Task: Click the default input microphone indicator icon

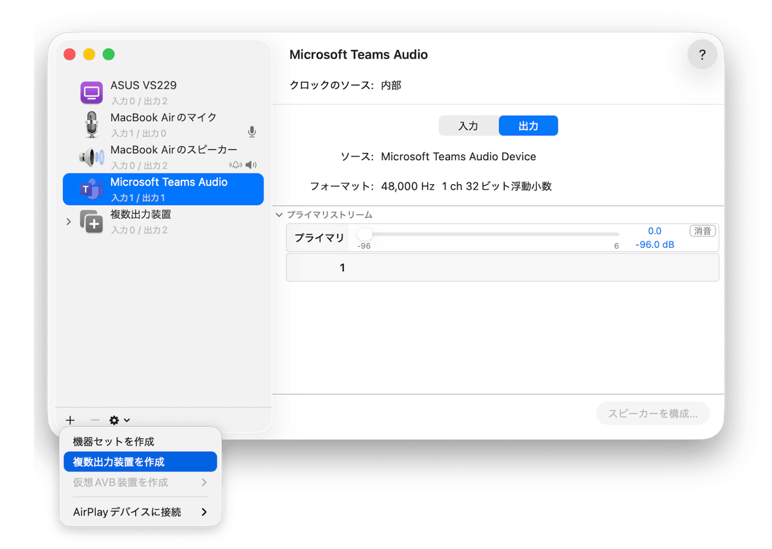Action: click(252, 132)
